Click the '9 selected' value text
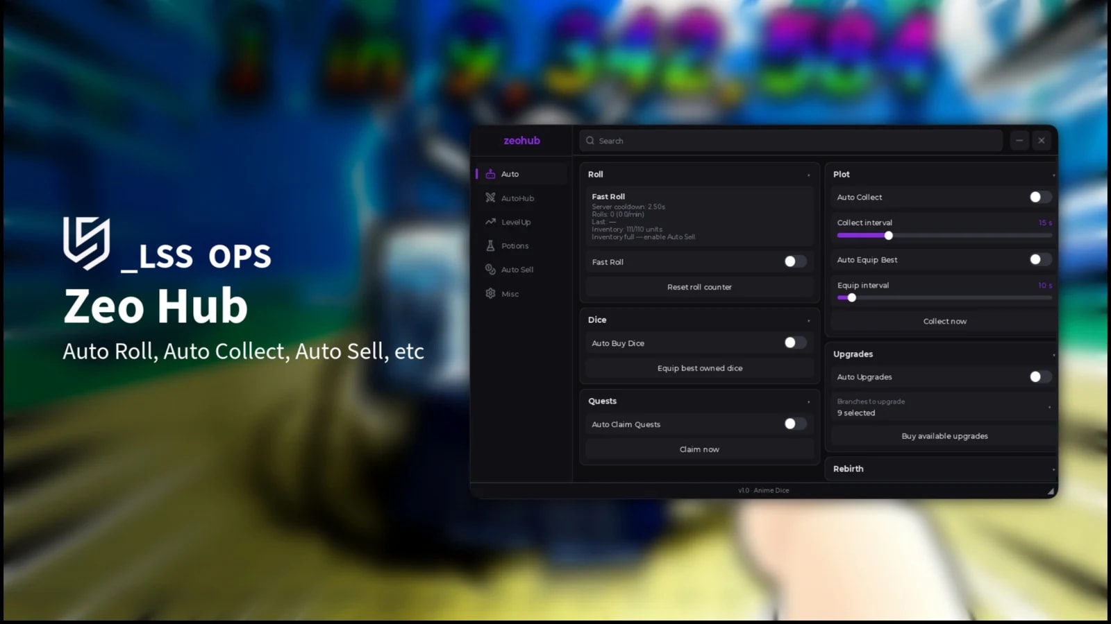This screenshot has height=624, width=1111. pos(855,413)
